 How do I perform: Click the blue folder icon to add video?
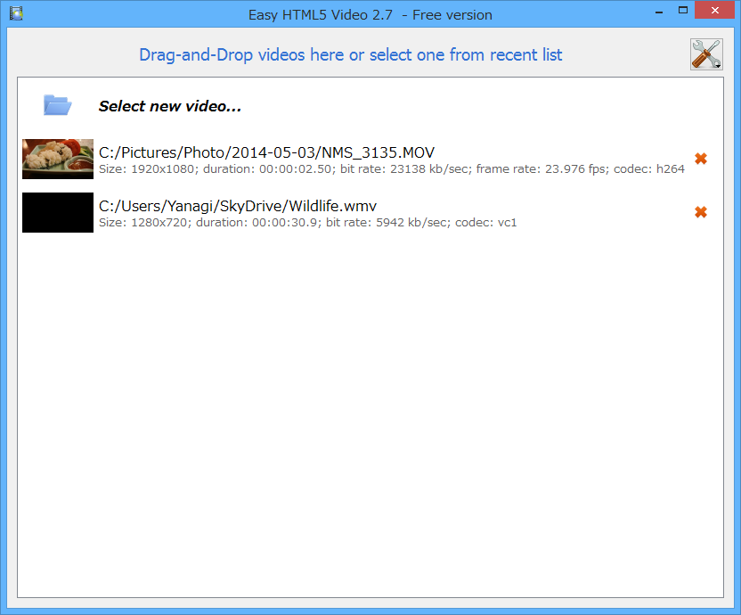[57, 103]
